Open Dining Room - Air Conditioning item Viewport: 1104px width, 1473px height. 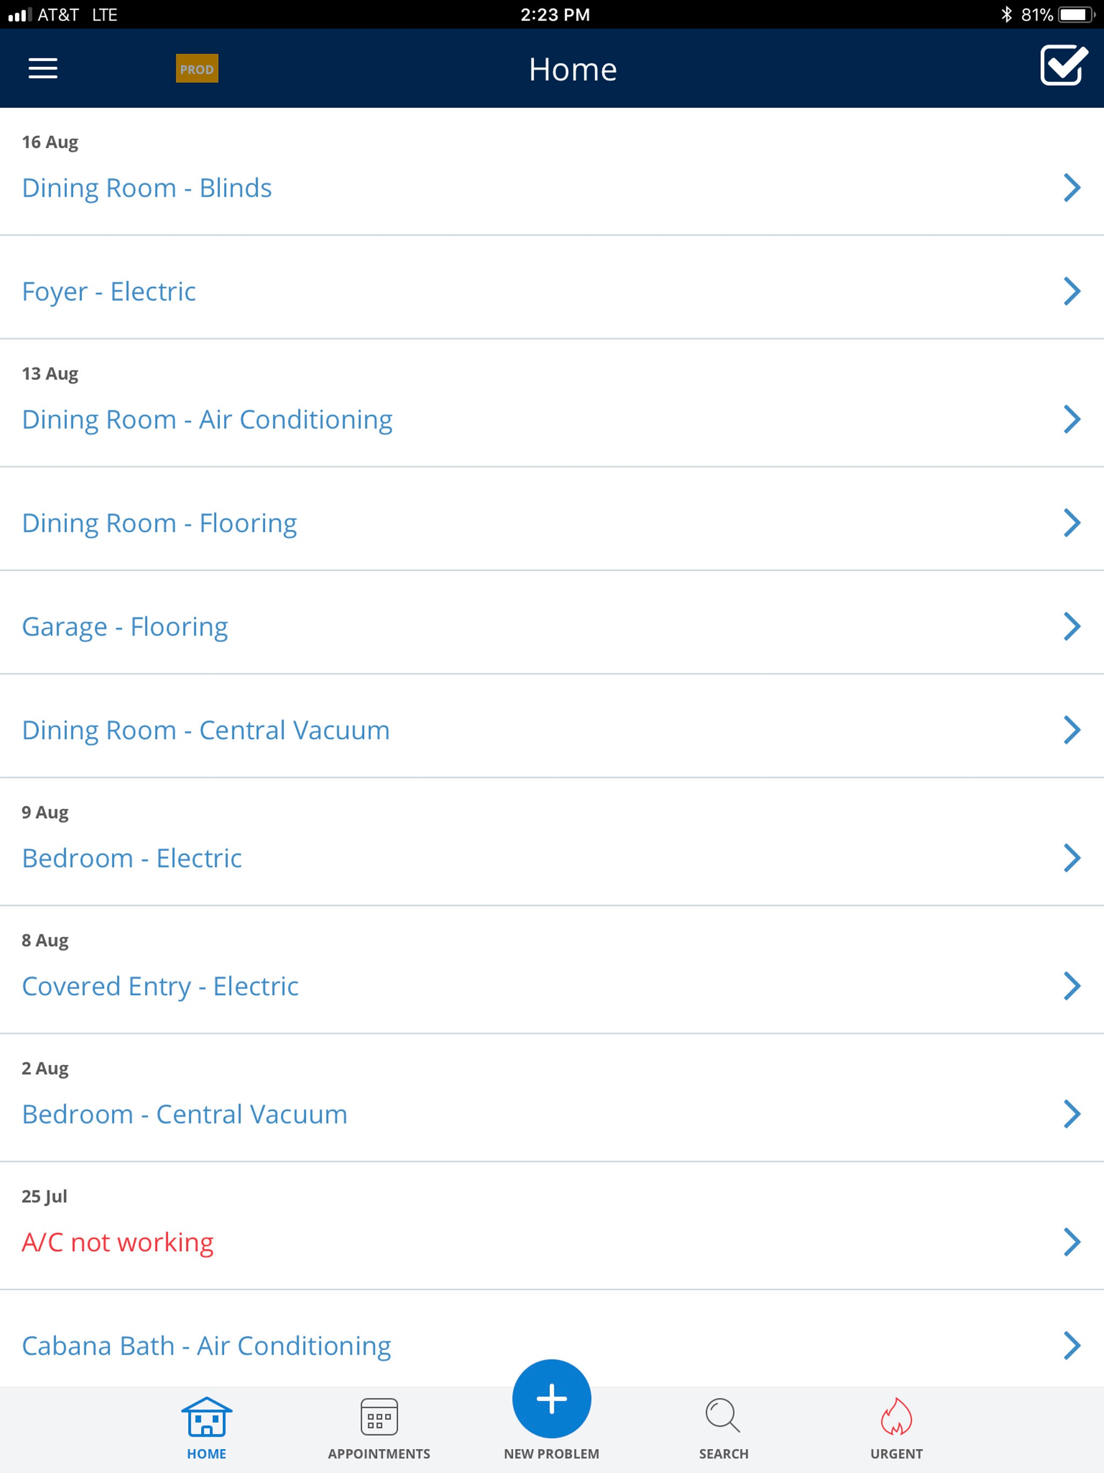click(552, 403)
